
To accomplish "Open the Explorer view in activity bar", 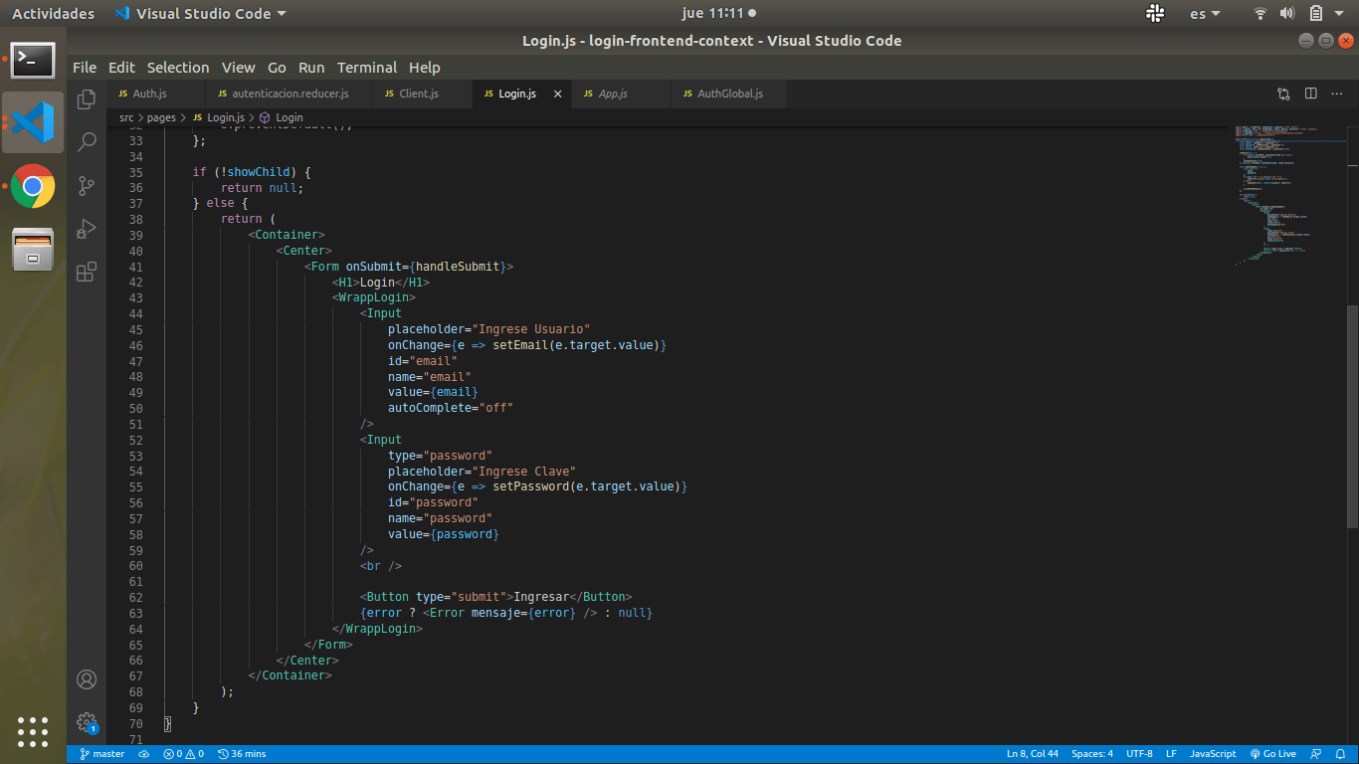I will click(87, 98).
